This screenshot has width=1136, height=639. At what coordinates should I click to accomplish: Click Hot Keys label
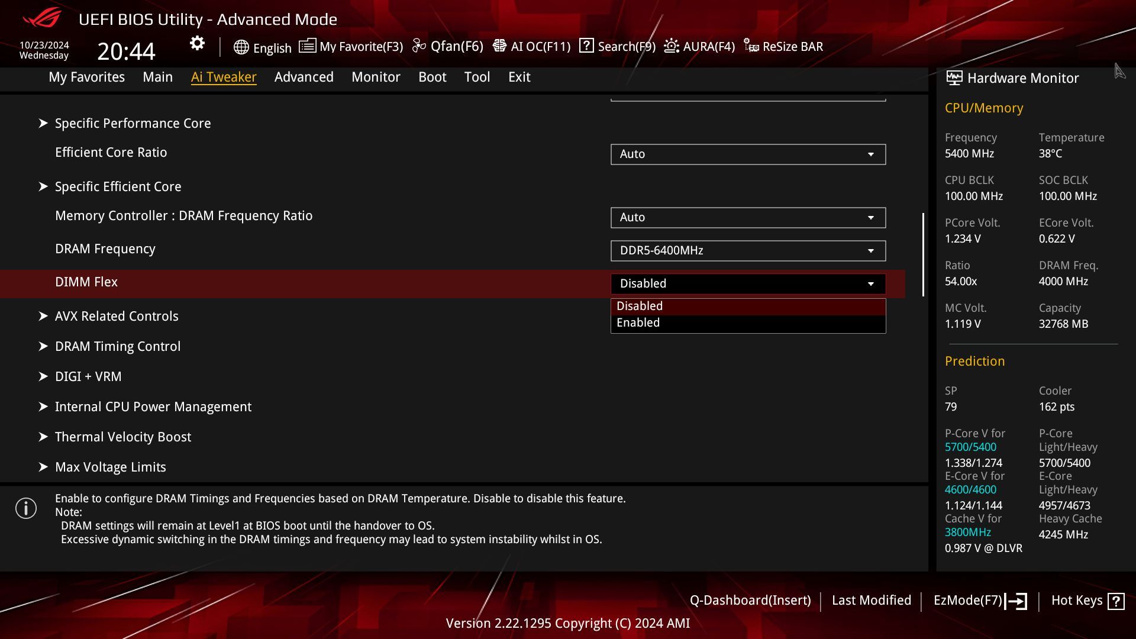[1077, 600]
